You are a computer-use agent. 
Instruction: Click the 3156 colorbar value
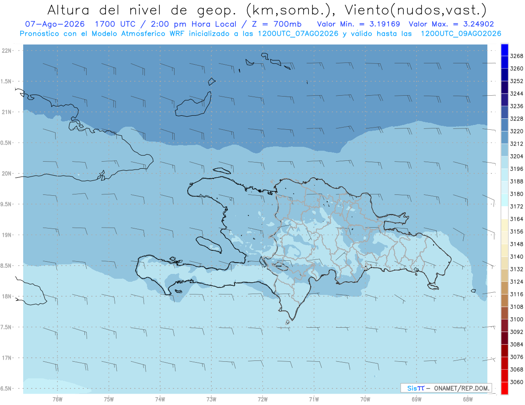517,232
